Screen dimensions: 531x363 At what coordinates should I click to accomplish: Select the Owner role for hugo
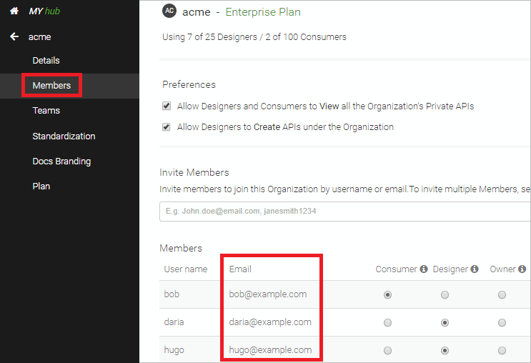point(502,350)
